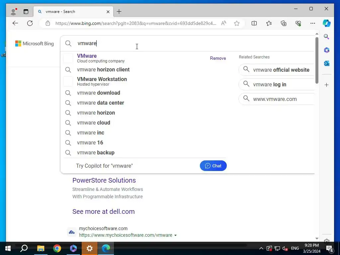Go back using the back arrow

(x=15, y=23)
